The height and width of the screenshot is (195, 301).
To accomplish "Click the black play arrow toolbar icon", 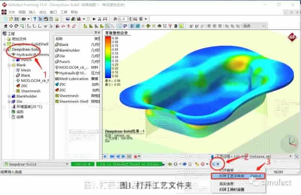I will (x=94, y=19).
